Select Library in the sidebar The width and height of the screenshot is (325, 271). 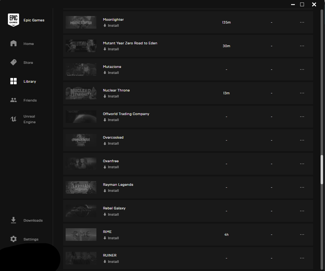[x=30, y=81]
